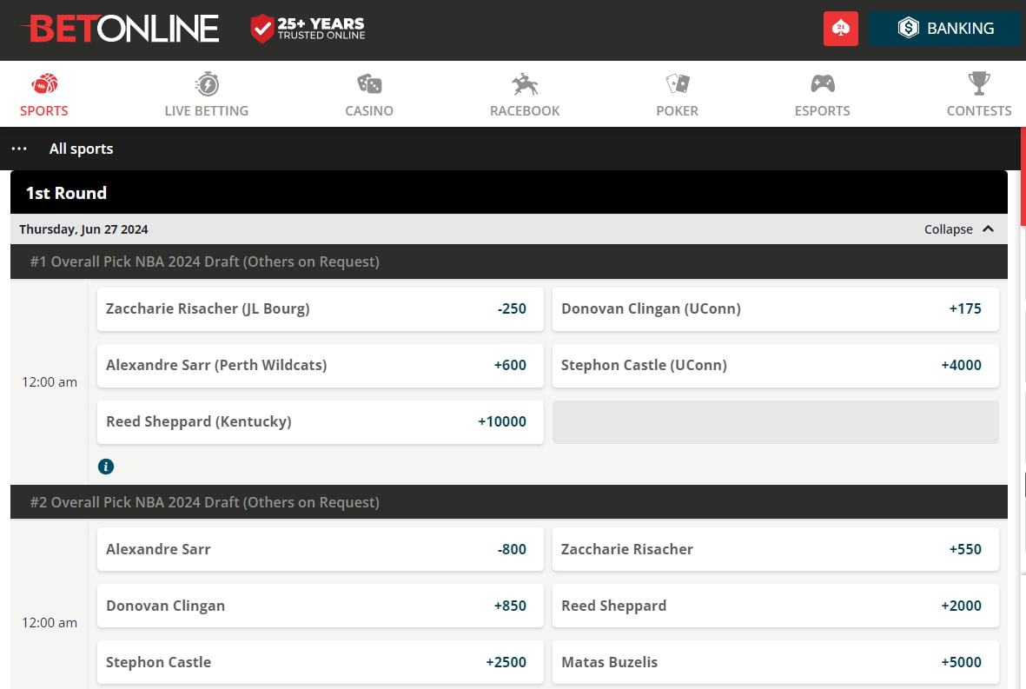Open the Live Betting tab

click(207, 95)
